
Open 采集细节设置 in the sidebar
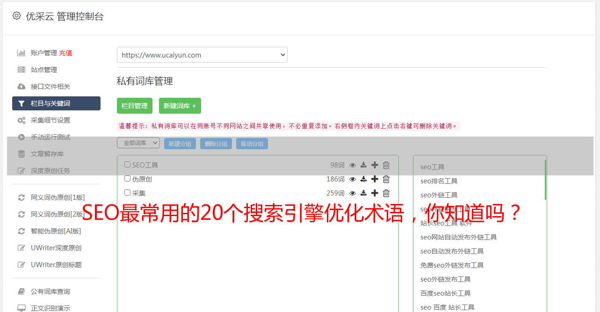click(51, 120)
